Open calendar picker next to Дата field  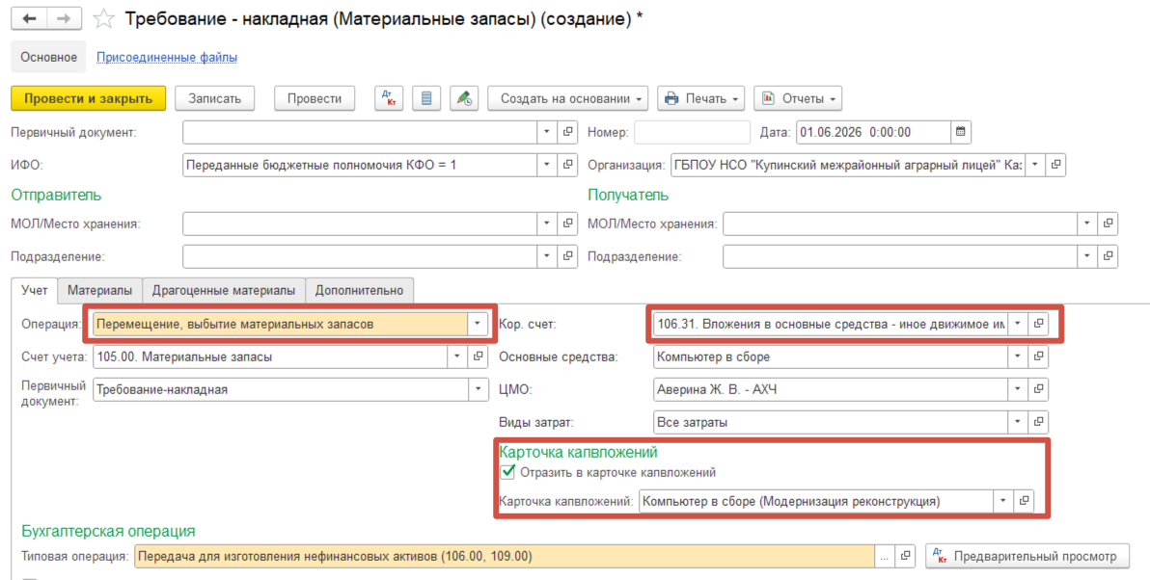[961, 133]
